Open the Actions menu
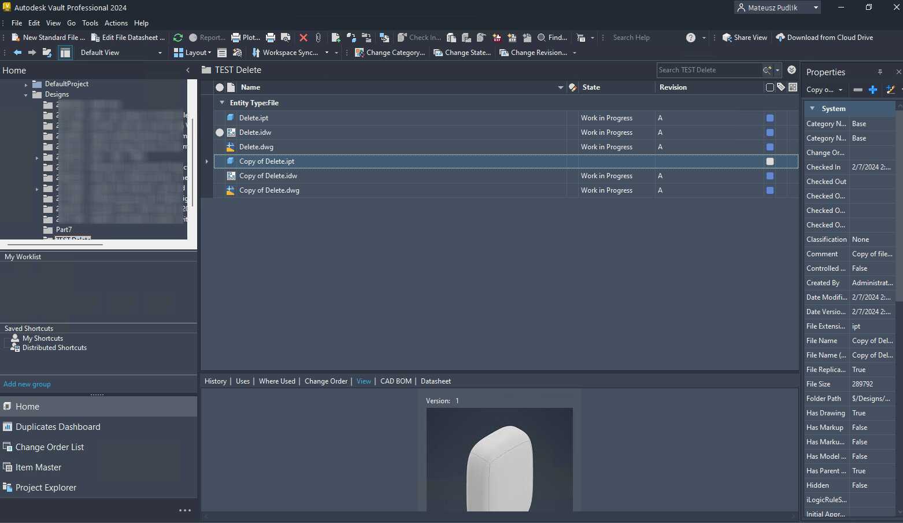The width and height of the screenshot is (903, 523). click(x=116, y=23)
